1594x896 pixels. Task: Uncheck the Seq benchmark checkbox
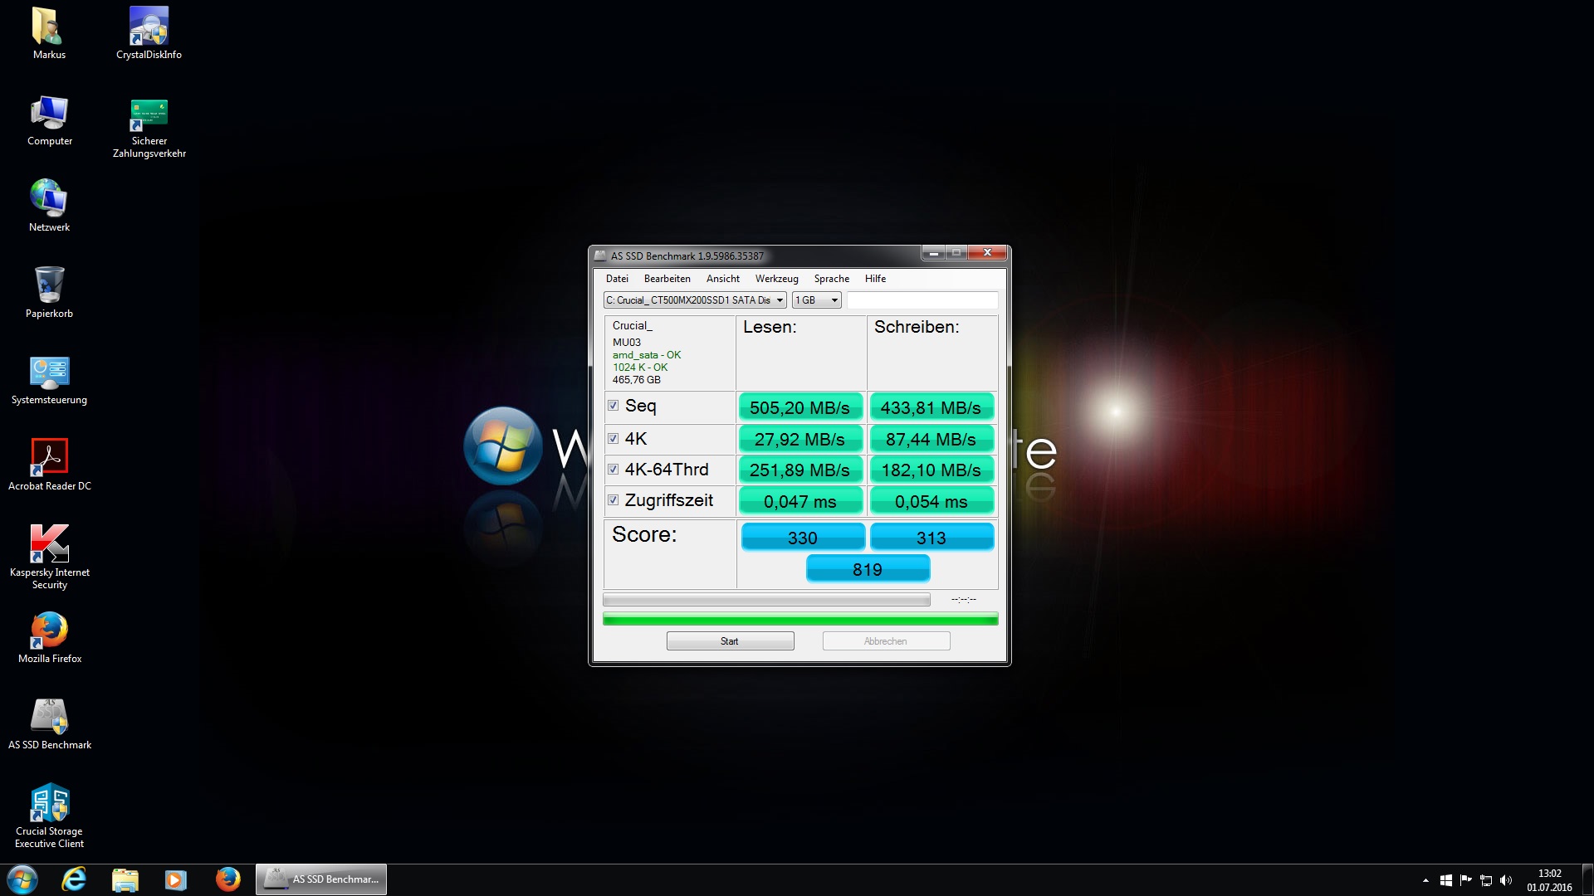pos(614,406)
